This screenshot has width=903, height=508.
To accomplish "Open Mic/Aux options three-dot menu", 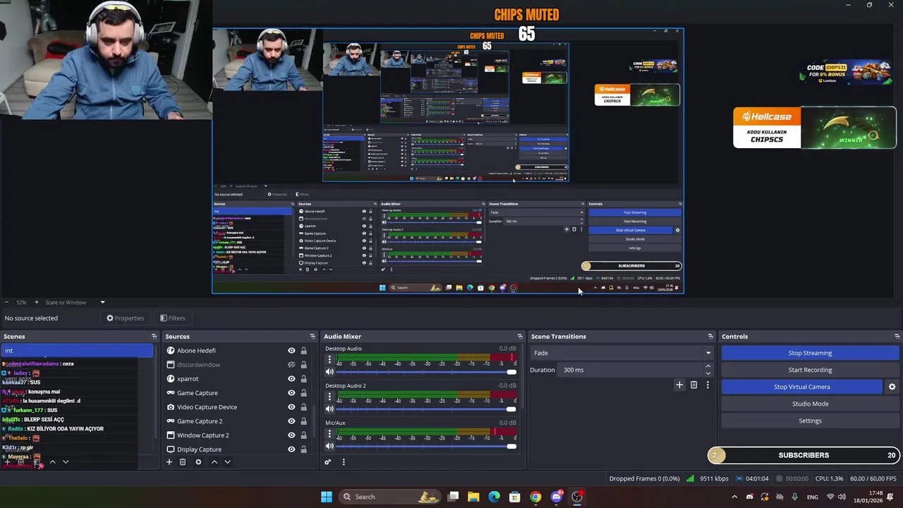I will click(x=329, y=435).
